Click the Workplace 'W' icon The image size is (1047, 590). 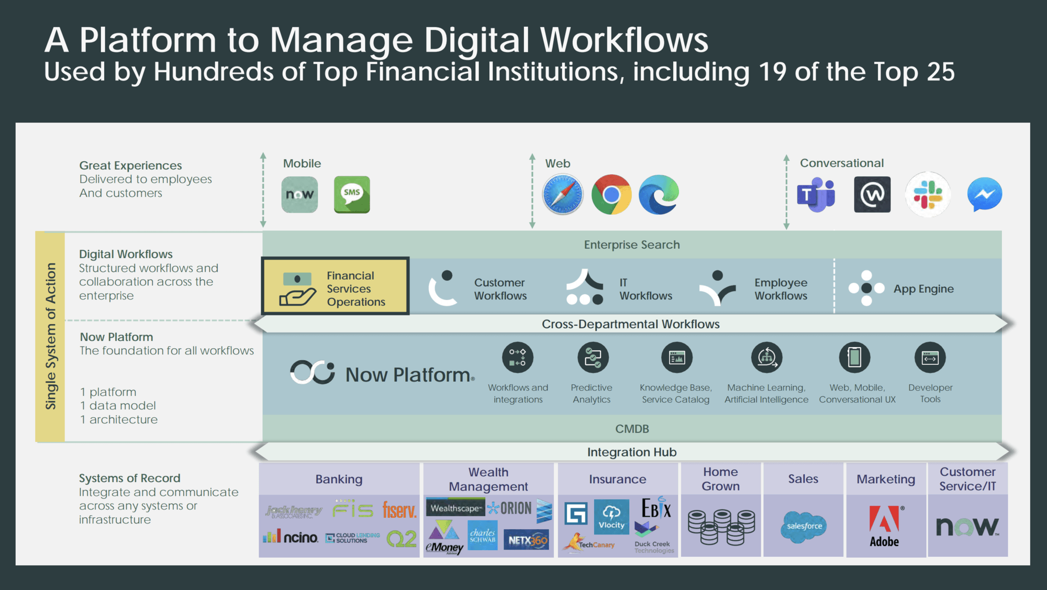coord(872,194)
